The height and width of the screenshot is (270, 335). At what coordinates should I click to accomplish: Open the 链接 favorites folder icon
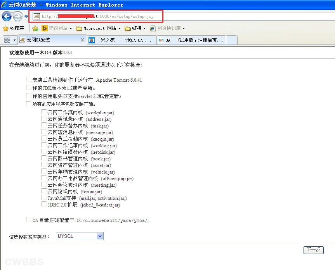point(128,28)
